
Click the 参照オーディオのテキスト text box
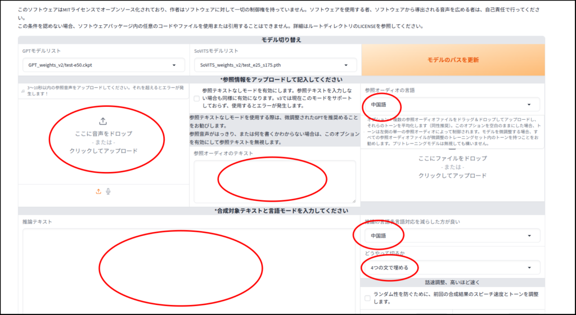(x=274, y=181)
